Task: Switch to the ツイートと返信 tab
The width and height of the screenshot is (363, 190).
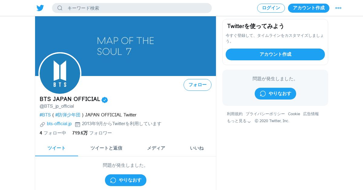Action: coord(106,148)
